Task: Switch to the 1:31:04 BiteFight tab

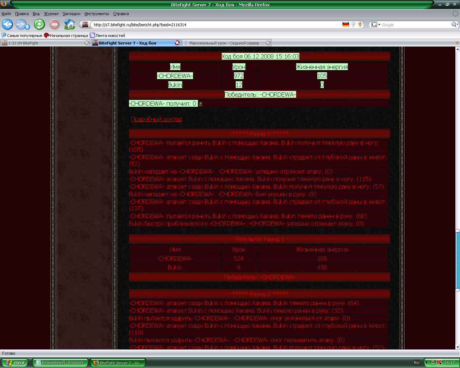Action: [x=43, y=43]
